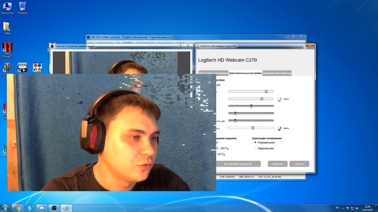Switch to the first webcam settings tab
This screenshot has height=212, width=378.
click(x=213, y=73)
